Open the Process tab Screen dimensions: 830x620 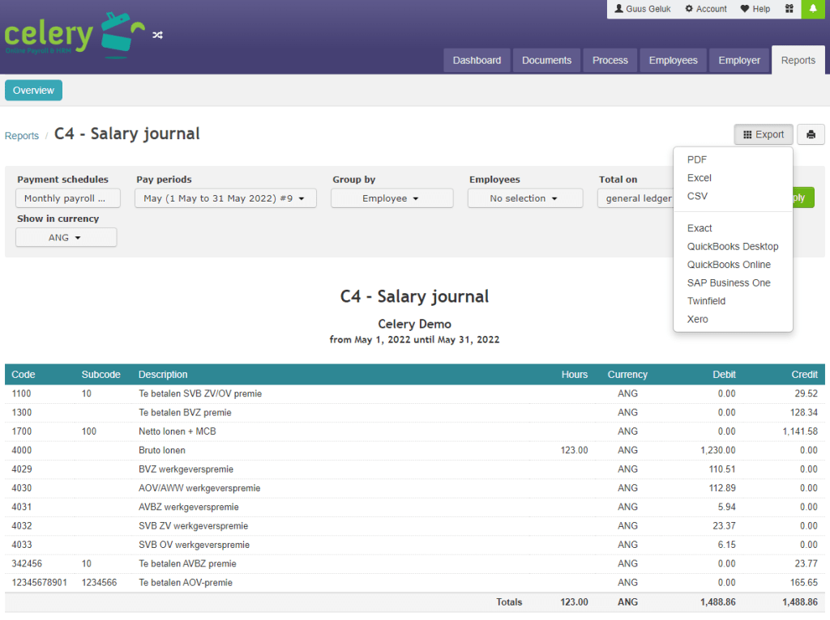[610, 60]
